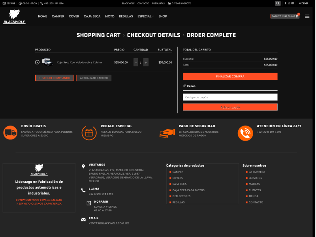
Task: Click the Regalo Especial gift icon
Action: [89, 133]
